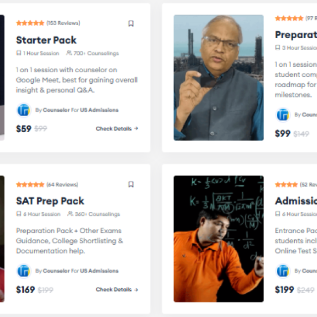Click SAT Prep Pack five-star rating
Screen dimensions: 317x317
pos(30,185)
